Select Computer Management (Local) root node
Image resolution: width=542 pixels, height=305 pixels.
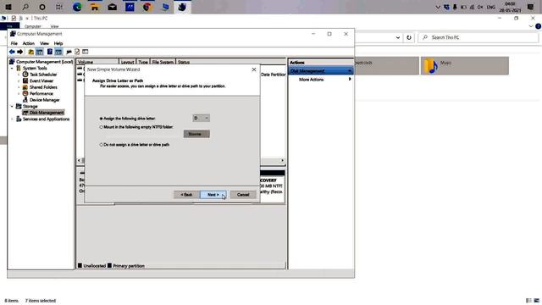pos(44,62)
